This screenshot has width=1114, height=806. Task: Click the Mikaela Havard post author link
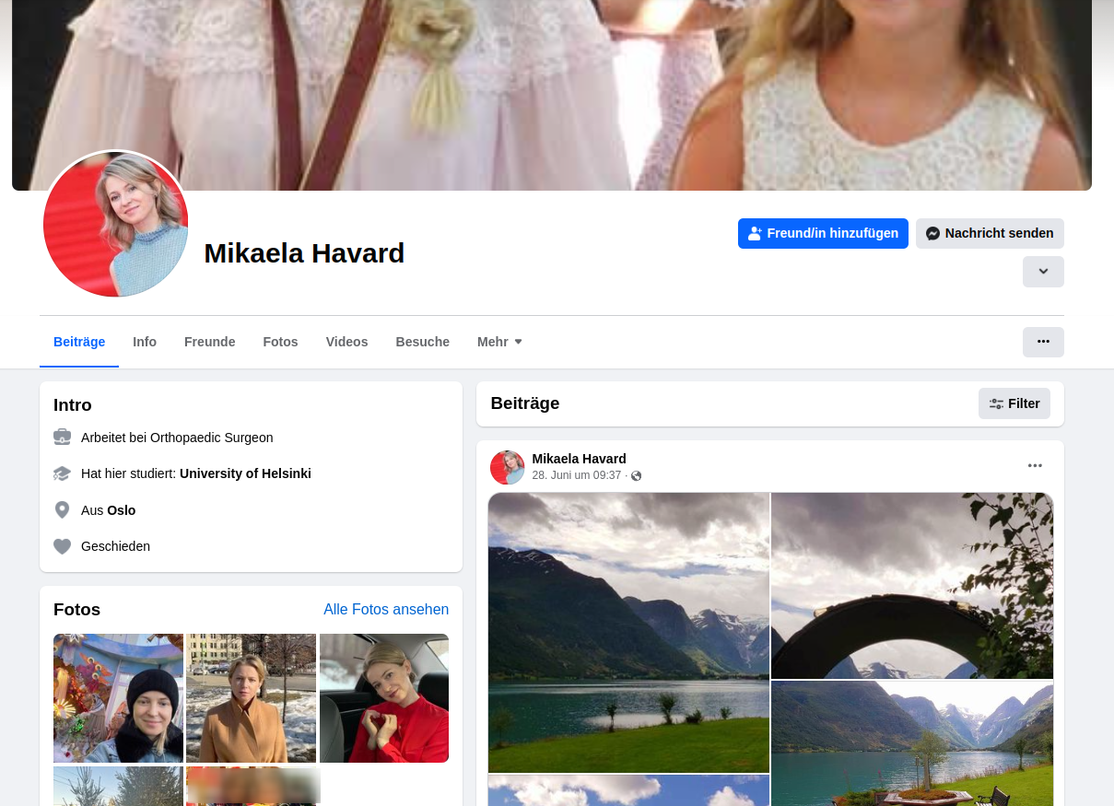pyautogui.click(x=580, y=459)
